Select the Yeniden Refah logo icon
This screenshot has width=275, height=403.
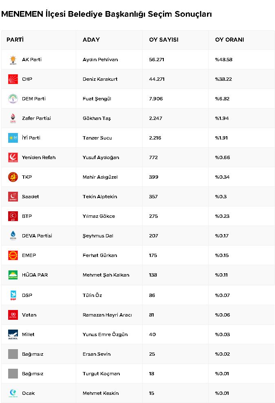(13, 157)
